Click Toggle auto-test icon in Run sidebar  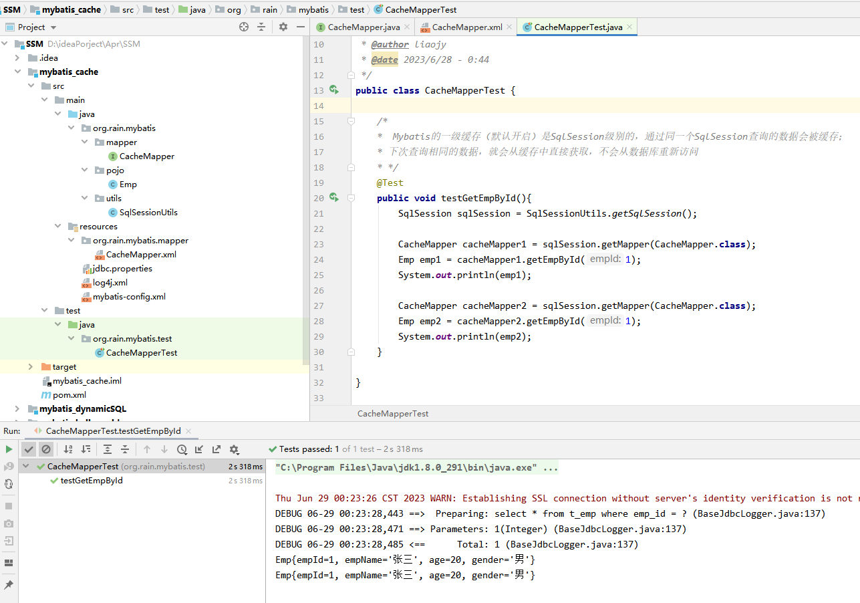pos(9,484)
